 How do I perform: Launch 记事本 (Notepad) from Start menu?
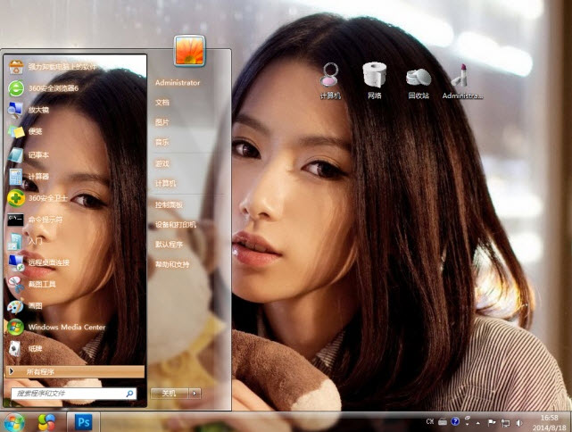pyautogui.click(x=37, y=154)
